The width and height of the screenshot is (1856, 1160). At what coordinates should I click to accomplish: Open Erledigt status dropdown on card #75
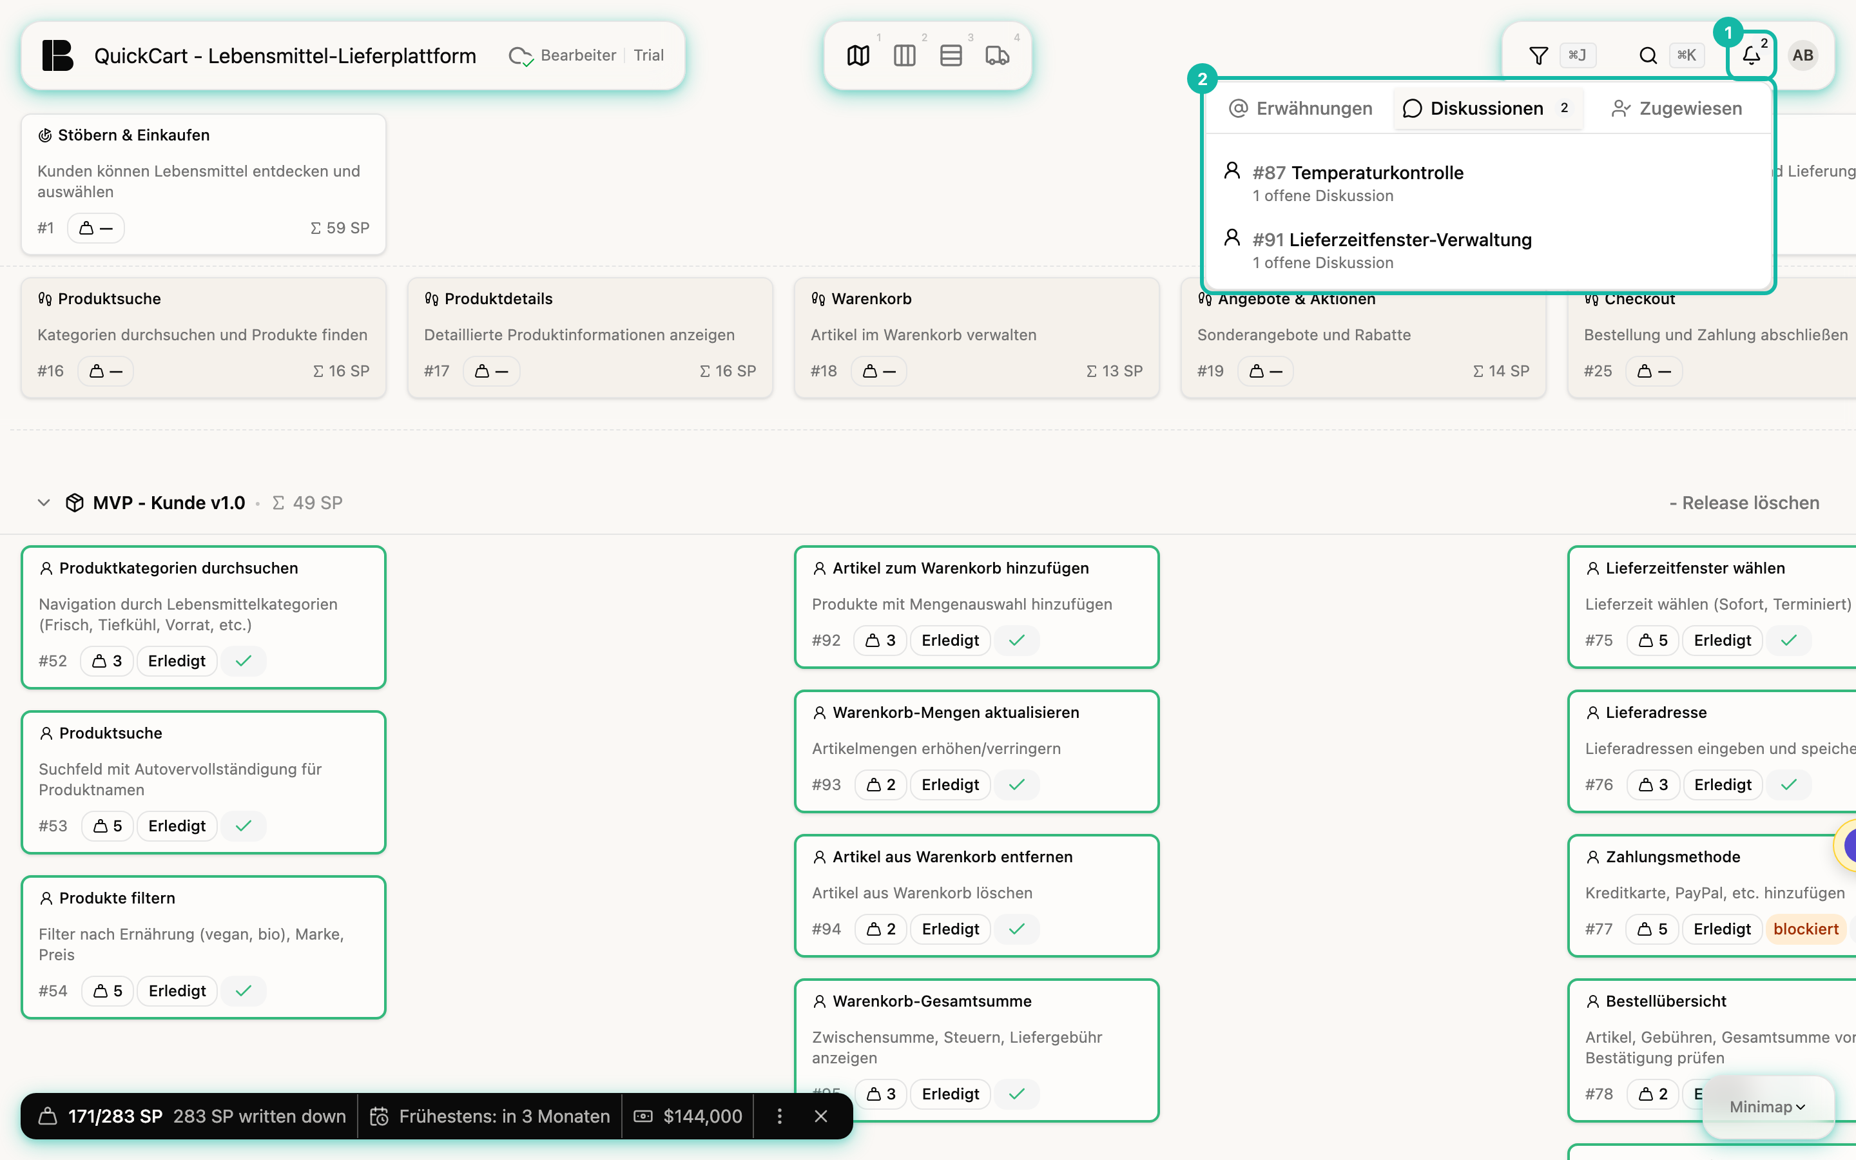(1723, 640)
